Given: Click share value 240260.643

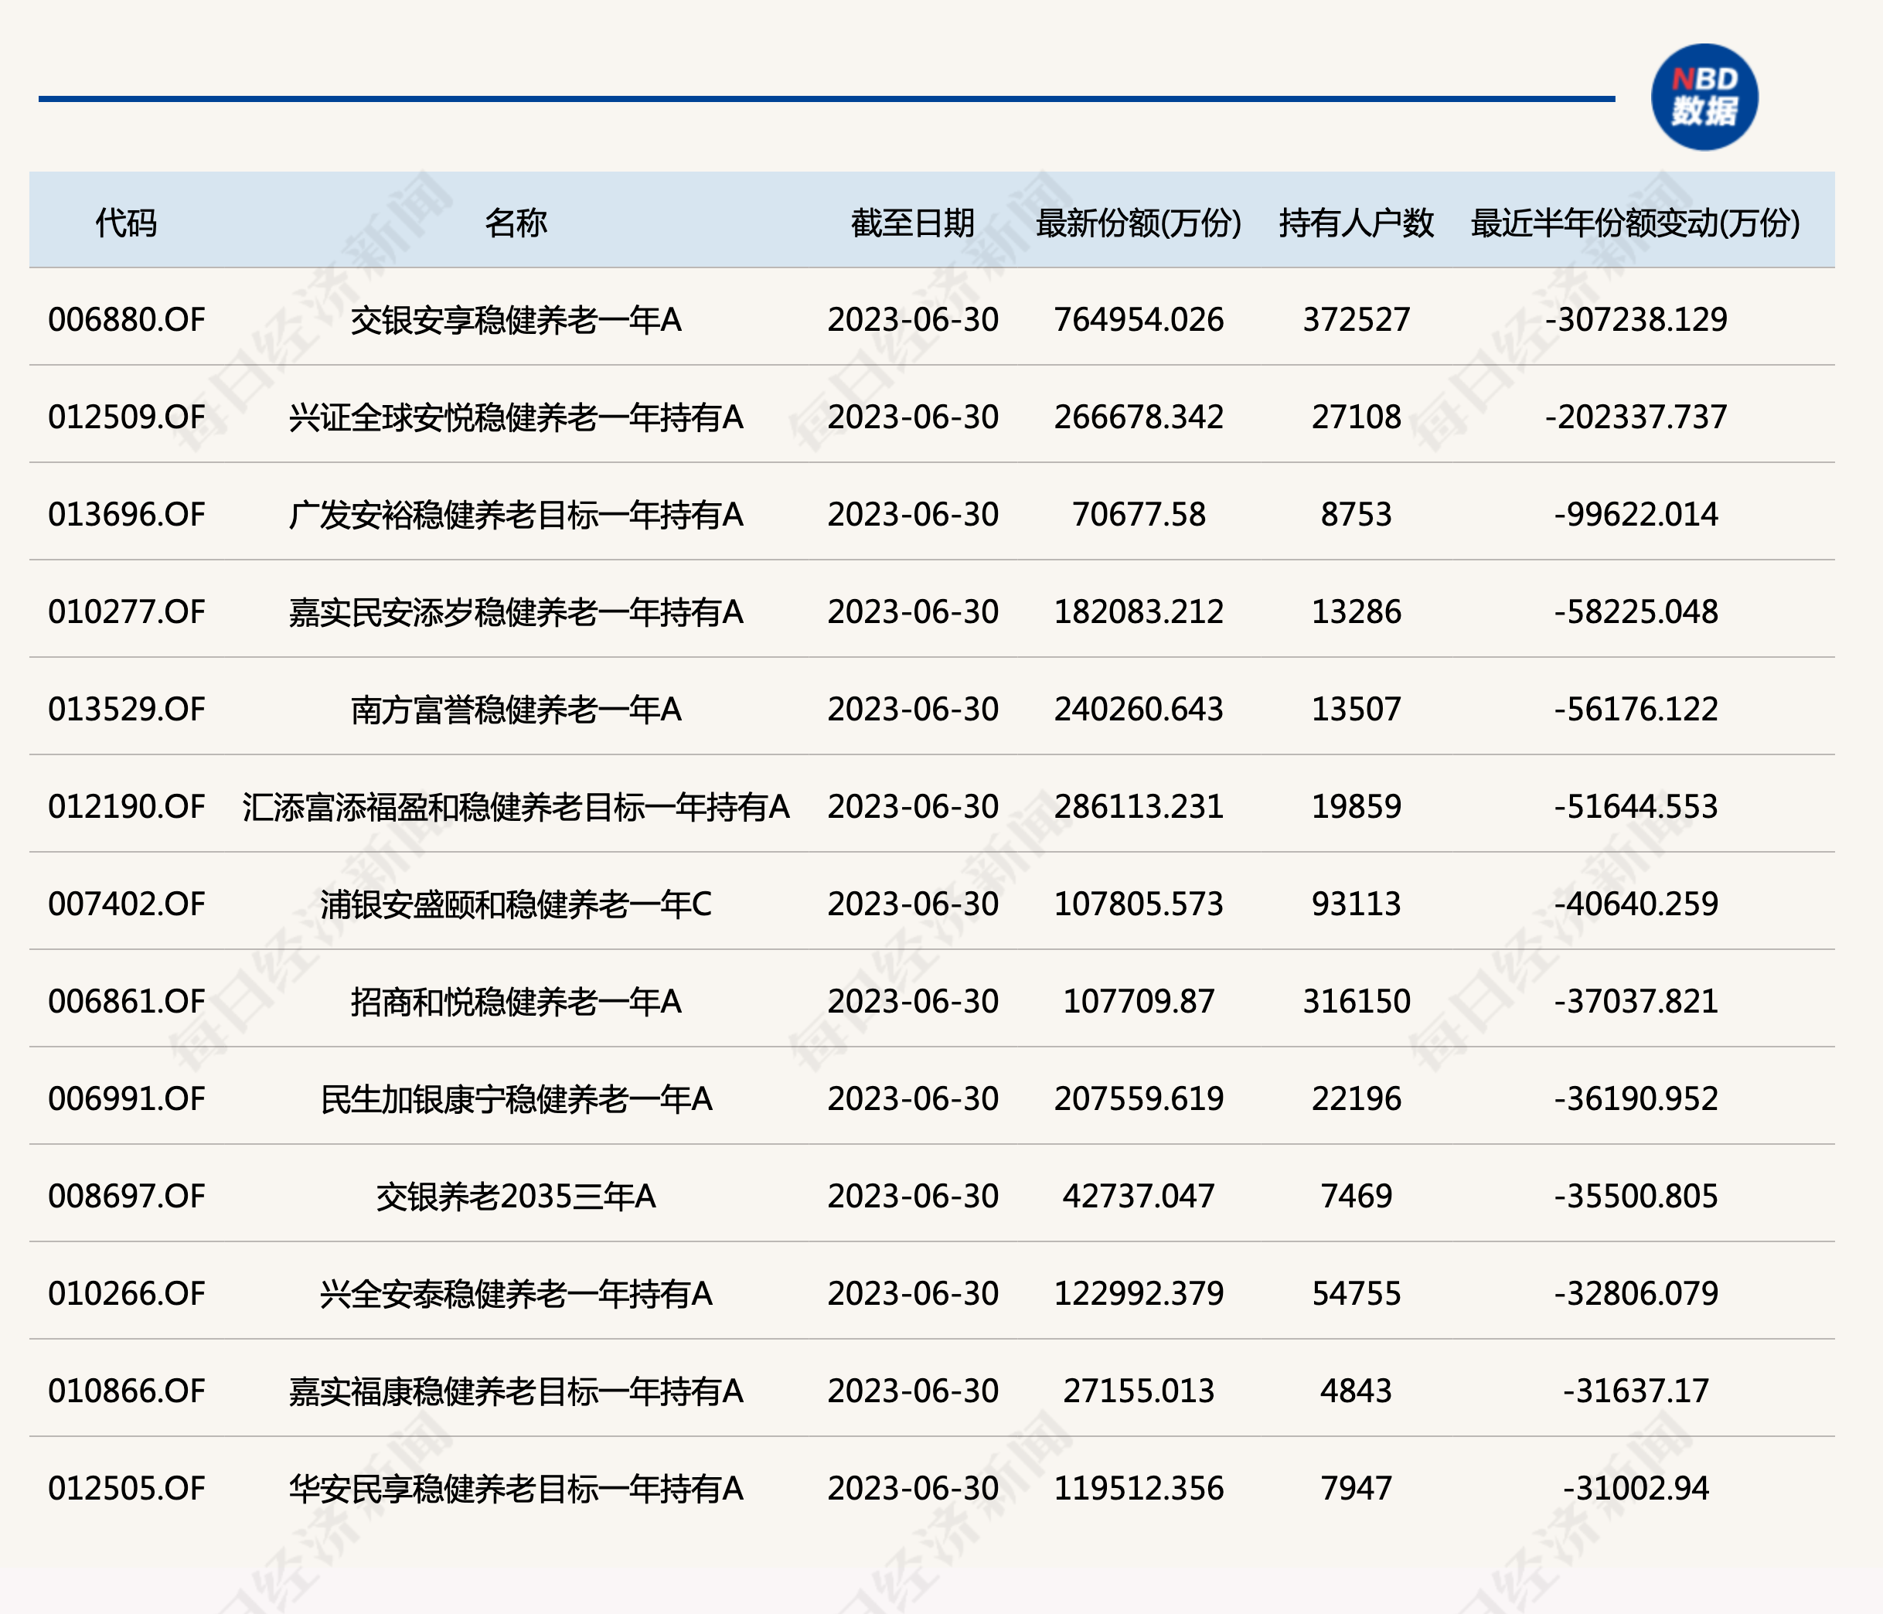Looking at the screenshot, I should coord(1138,709).
